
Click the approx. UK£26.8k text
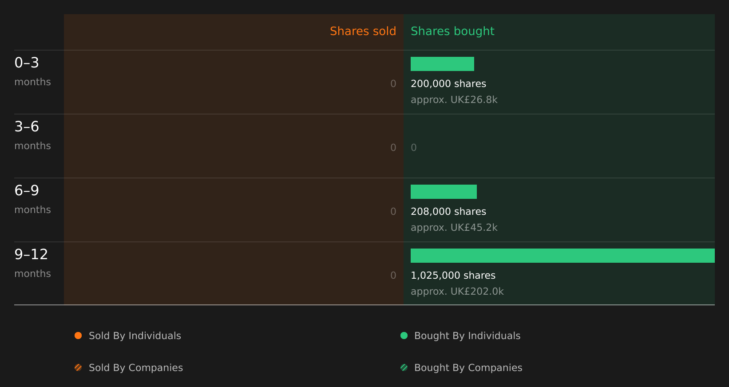454,100
